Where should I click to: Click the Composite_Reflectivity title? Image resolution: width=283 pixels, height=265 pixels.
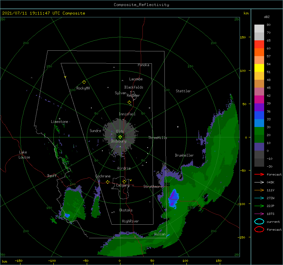pyautogui.click(x=141, y=5)
